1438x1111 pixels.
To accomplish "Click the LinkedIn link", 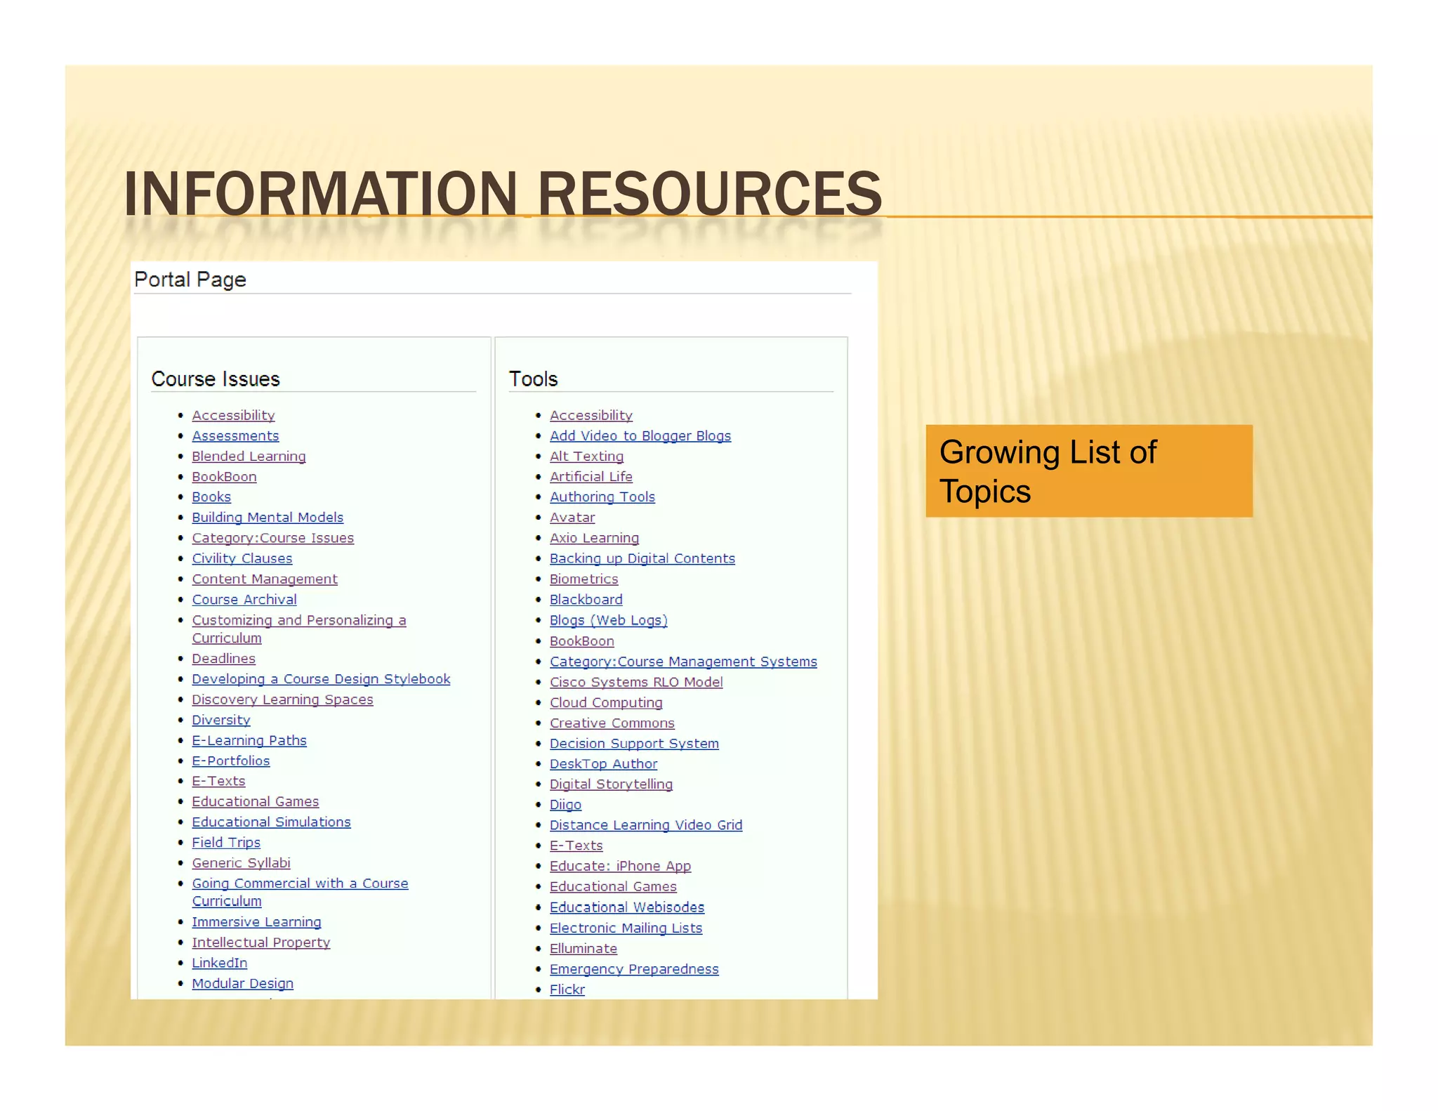I will click(220, 963).
